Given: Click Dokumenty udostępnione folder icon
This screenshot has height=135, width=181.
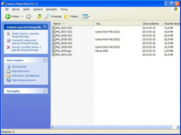Looking at the screenshot, I should 8,76.
